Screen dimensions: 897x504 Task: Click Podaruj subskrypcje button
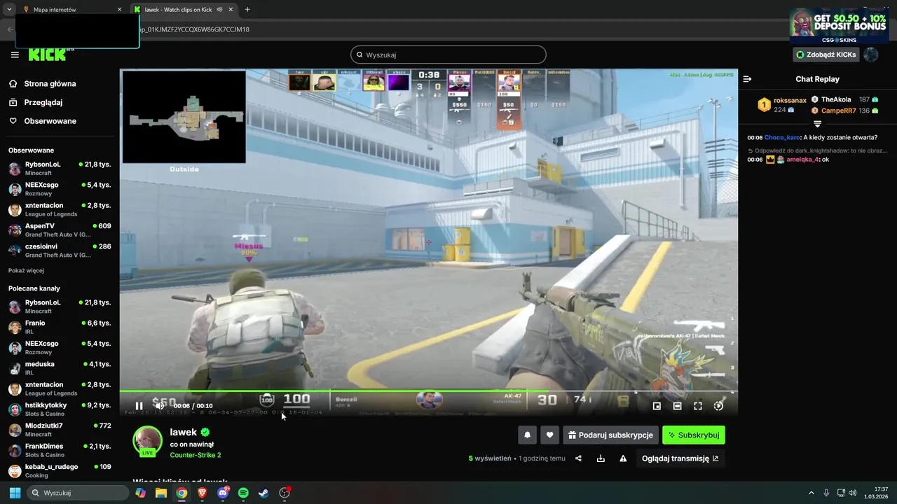point(610,435)
